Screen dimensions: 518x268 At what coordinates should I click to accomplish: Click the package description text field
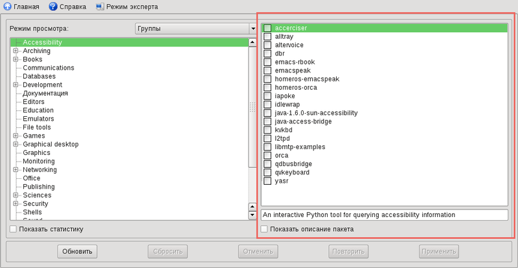tap(385, 215)
